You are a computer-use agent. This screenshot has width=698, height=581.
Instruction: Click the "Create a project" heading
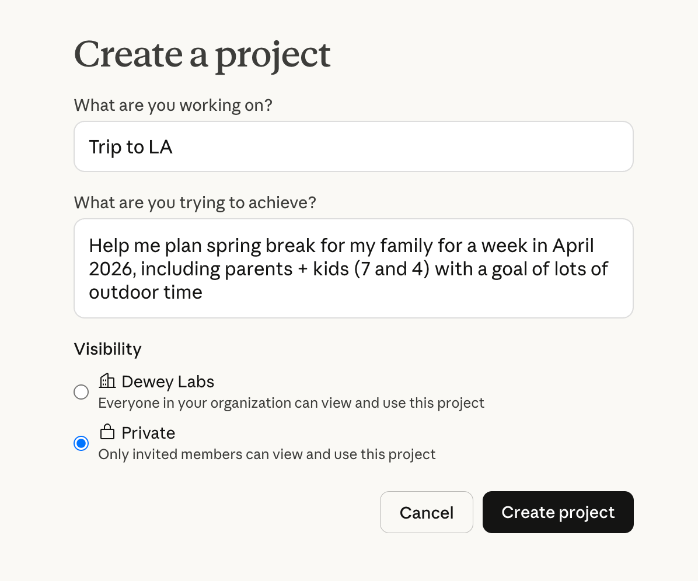pyautogui.click(x=202, y=55)
